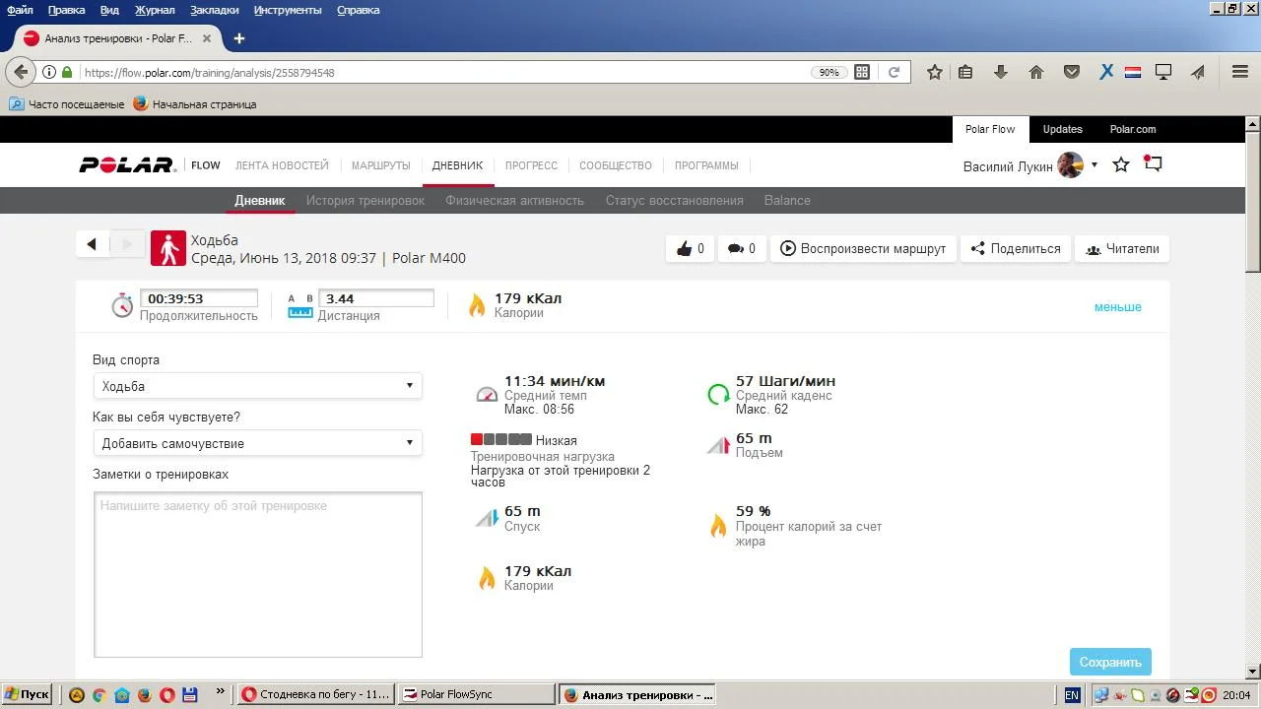Click the monitor screen icon in toolbar
This screenshot has width=1261, height=709.
click(1163, 72)
